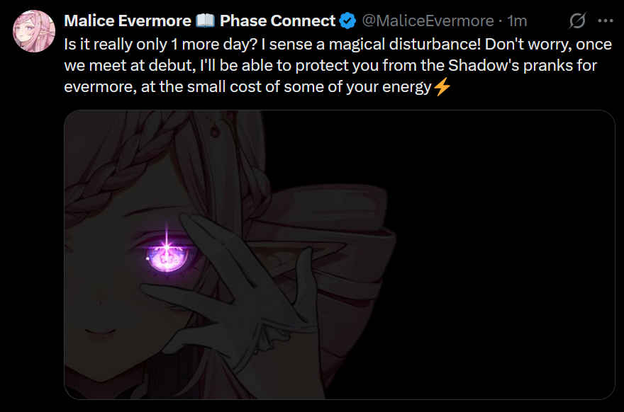Open the @MaliceEvermore handle link

pyautogui.click(x=428, y=21)
